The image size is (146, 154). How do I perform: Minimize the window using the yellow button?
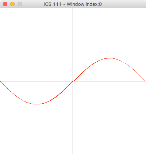click(x=12, y=4)
